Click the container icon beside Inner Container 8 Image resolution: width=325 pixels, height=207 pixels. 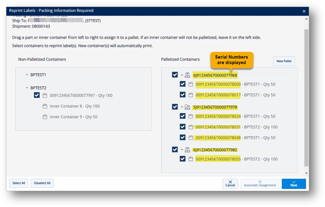coord(45,106)
